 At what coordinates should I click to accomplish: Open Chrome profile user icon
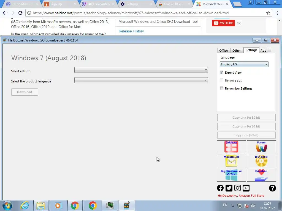pyautogui.click(x=250, y=2)
